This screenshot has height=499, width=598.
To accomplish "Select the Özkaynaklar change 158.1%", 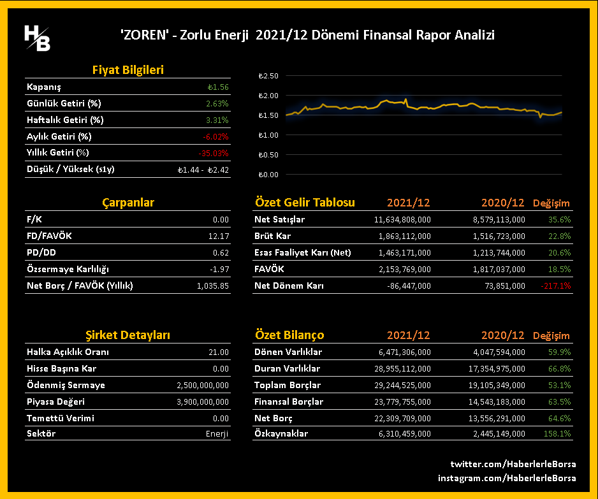I will 557,434.
